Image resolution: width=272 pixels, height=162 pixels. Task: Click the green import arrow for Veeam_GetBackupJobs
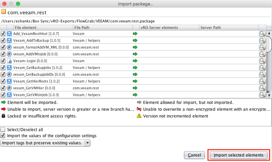pos(135,67)
